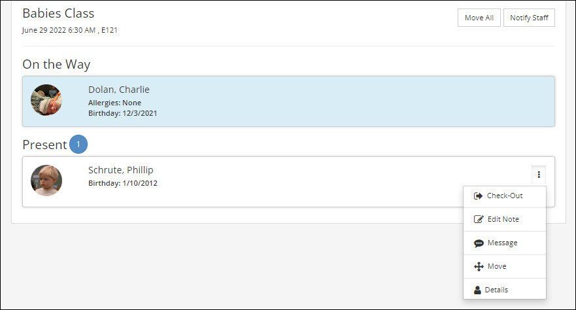Screen dimensions: 576x310
Task: Click the Edit Note pencil icon
Action: (479, 219)
